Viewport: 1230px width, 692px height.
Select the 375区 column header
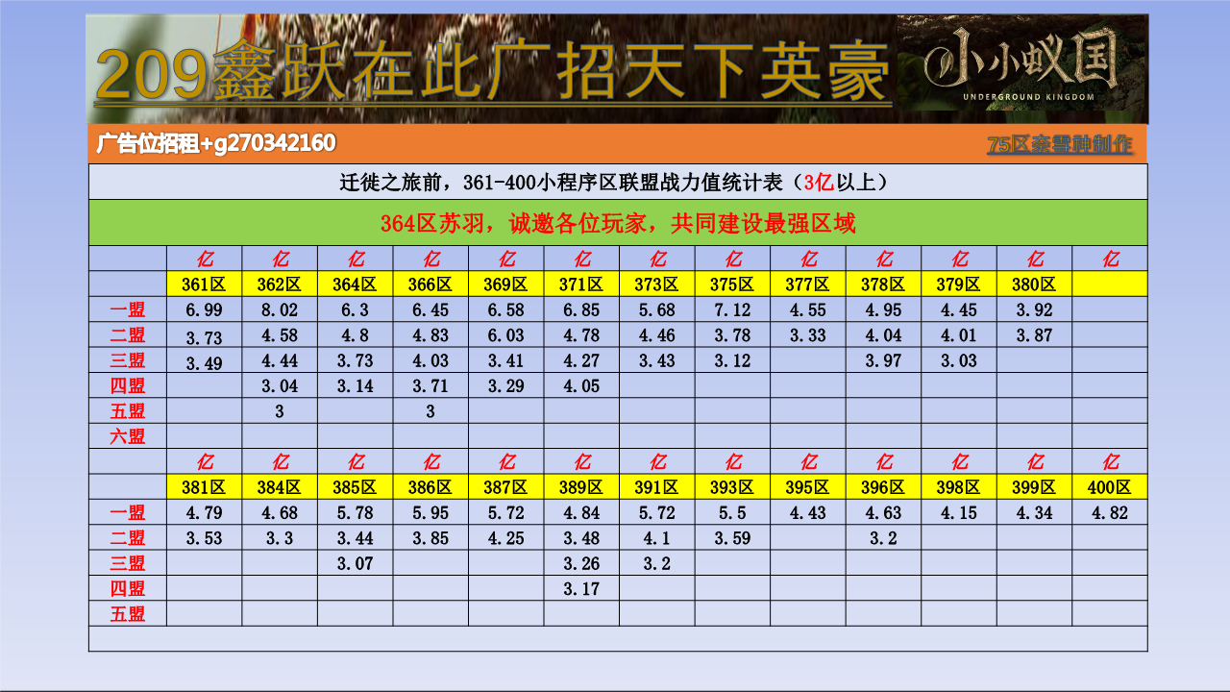pyautogui.click(x=732, y=284)
